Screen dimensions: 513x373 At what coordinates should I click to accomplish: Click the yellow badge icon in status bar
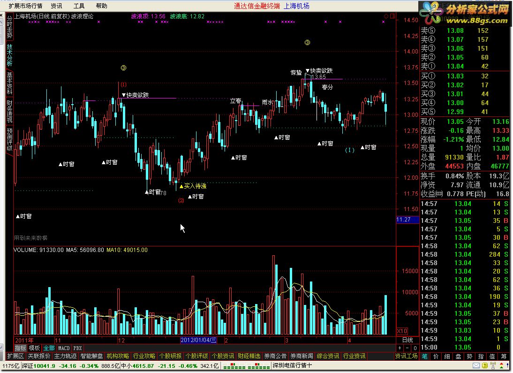[484, 365]
